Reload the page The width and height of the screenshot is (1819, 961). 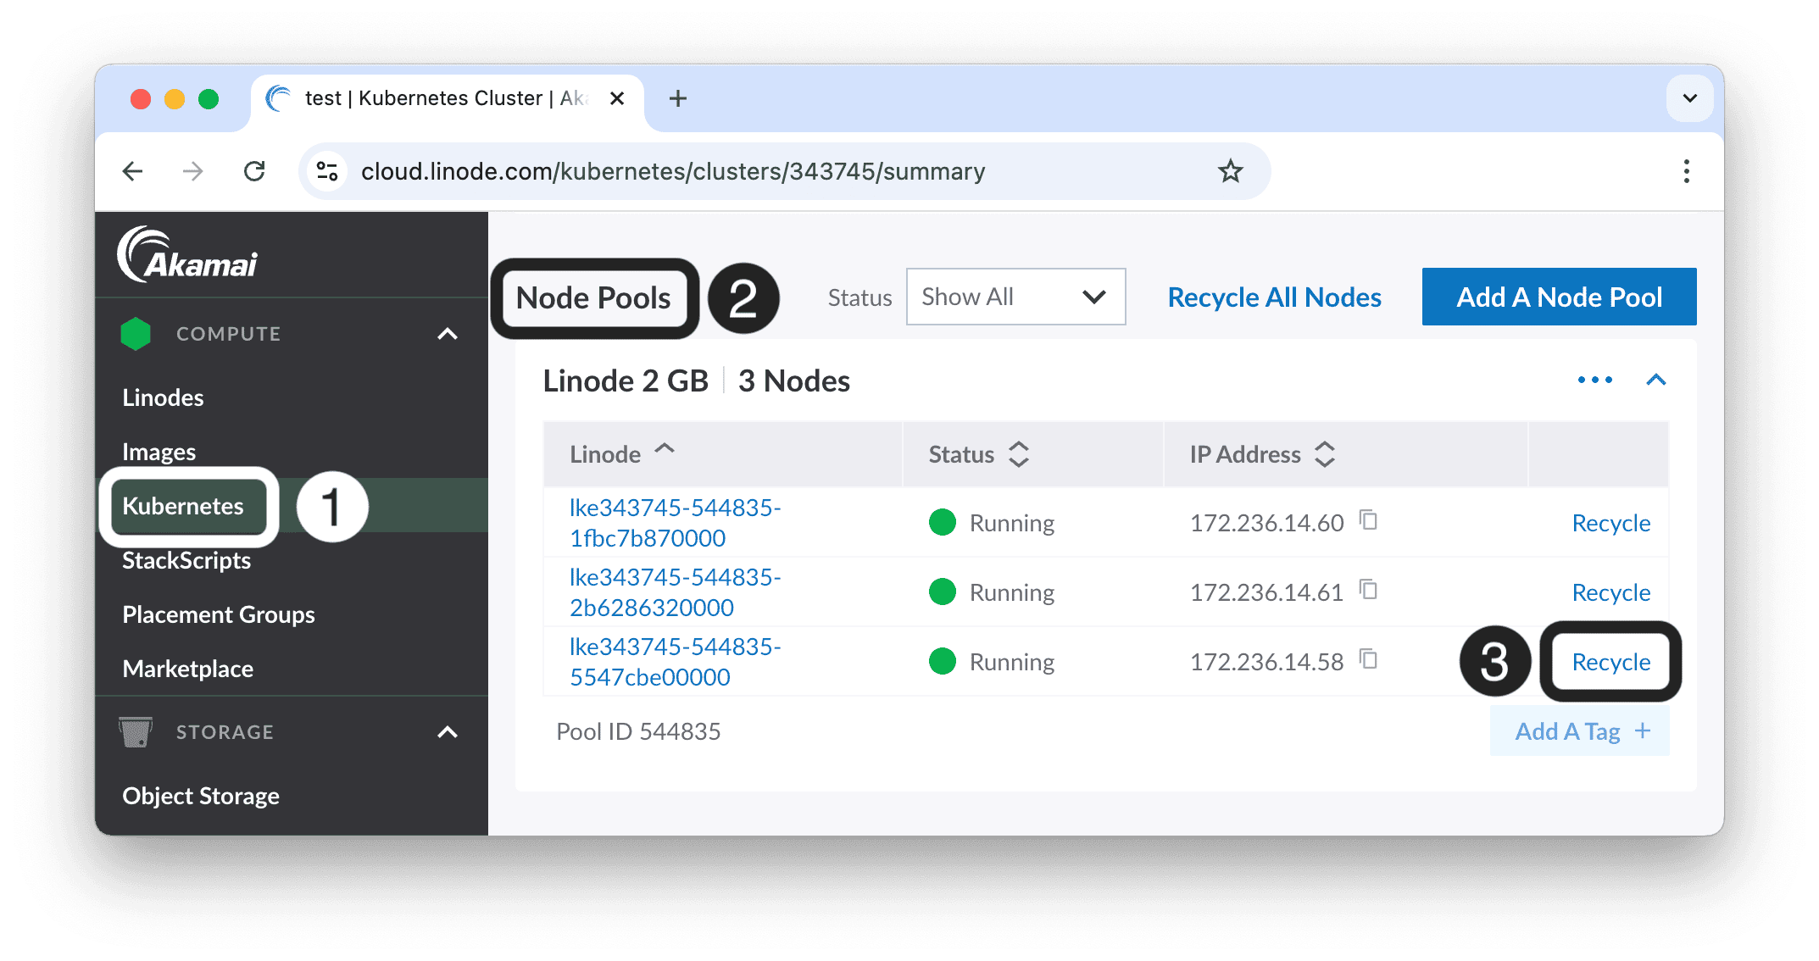(254, 170)
